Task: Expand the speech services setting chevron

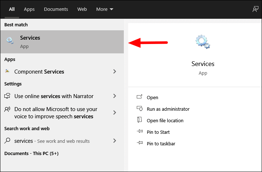Action: 114,113
